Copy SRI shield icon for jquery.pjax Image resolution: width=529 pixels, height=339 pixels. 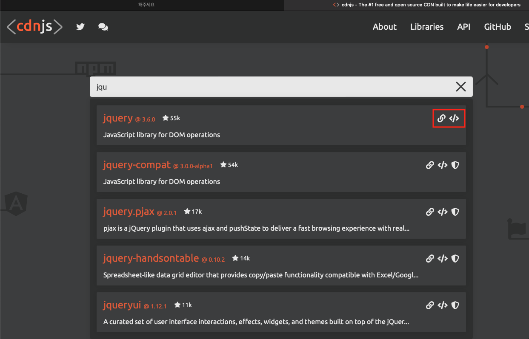pyautogui.click(x=455, y=212)
